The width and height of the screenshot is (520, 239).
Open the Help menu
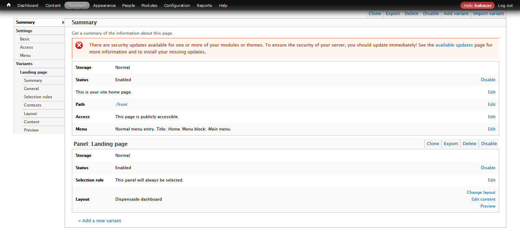[x=223, y=5]
